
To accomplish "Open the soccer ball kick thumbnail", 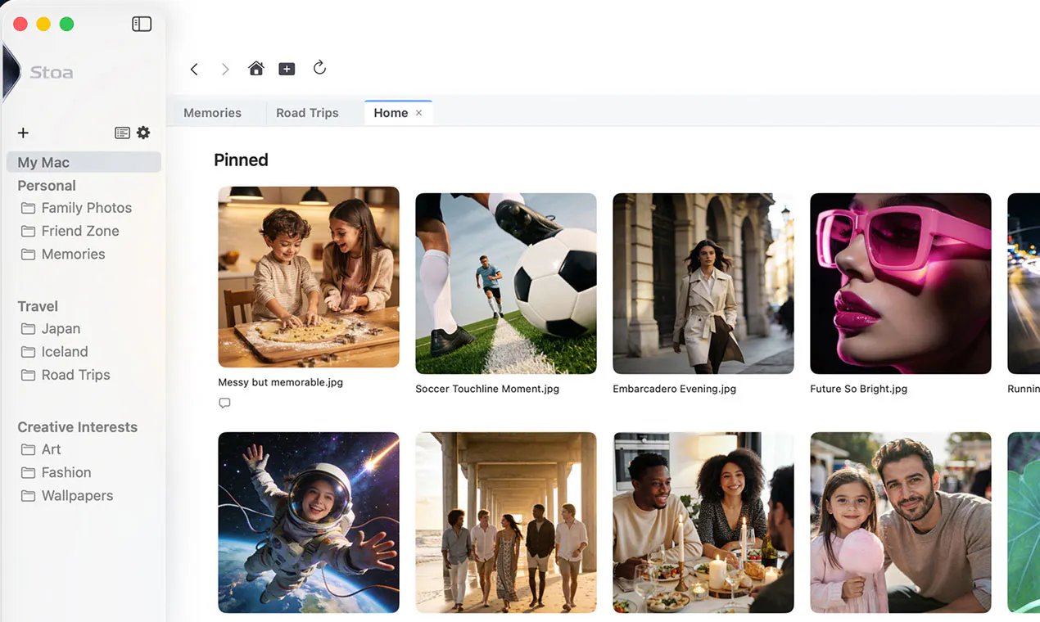I will 506,283.
